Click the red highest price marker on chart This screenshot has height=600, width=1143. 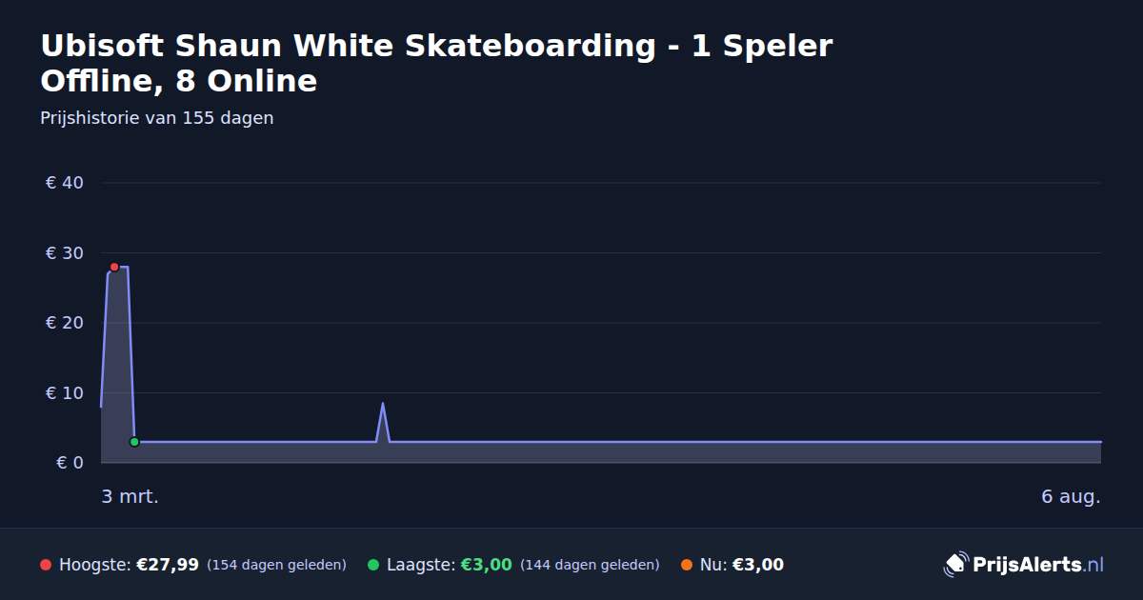point(114,267)
